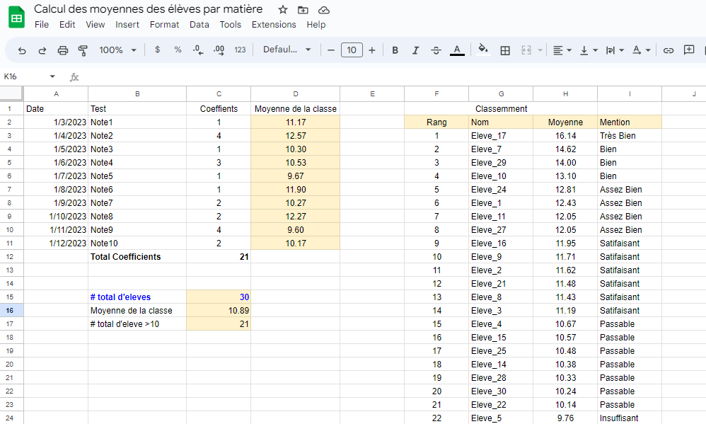Viewport: 706px width, 424px height.
Task: Open the Extensions menu
Action: (274, 24)
